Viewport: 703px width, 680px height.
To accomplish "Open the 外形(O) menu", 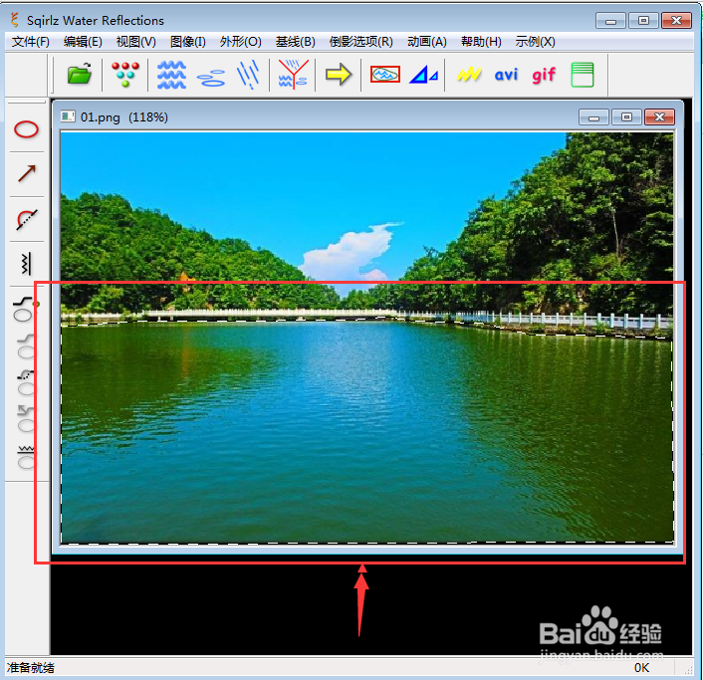I will tap(240, 42).
